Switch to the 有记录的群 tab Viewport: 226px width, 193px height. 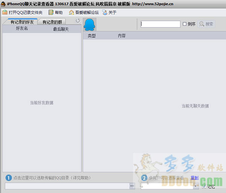coord(52,22)
